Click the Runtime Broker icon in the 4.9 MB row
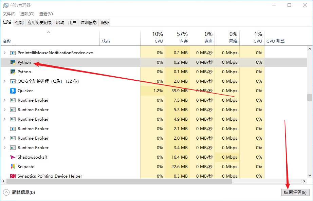 (x=13, y=119)
